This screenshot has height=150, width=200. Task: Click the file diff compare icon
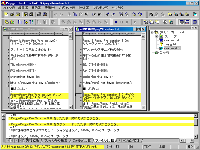20,22
